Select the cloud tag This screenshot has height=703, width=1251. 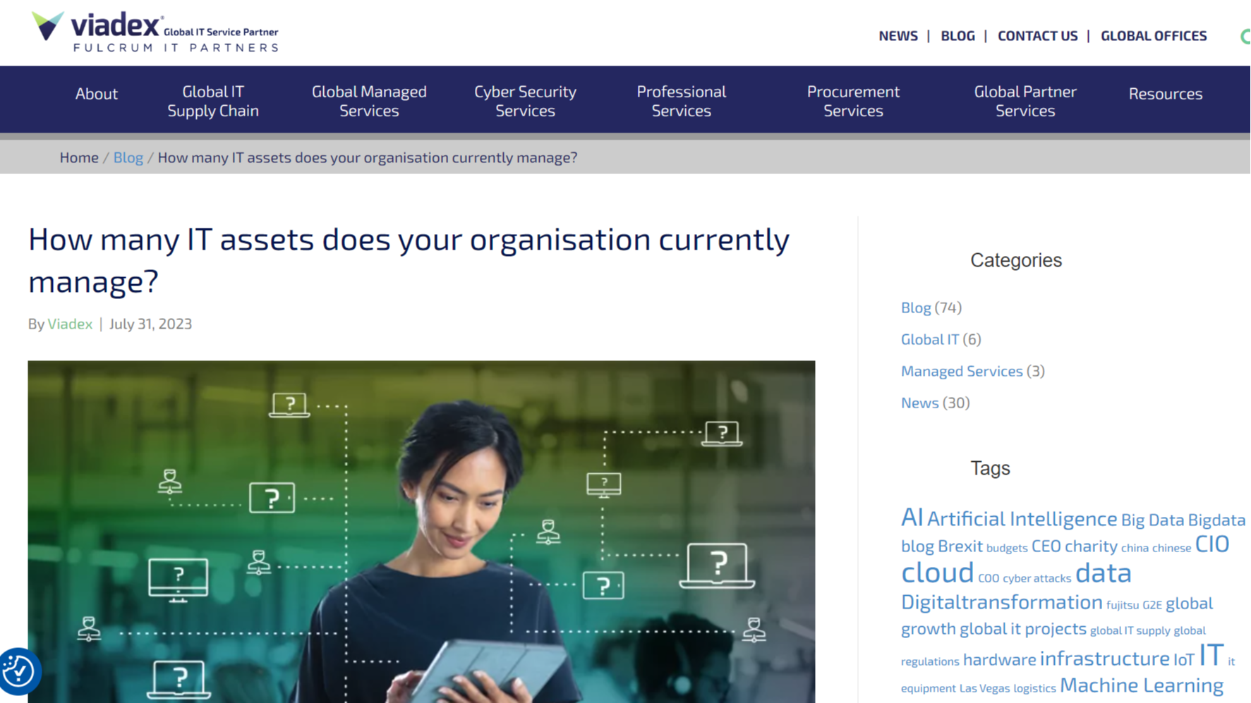click(x=937, y=573)
